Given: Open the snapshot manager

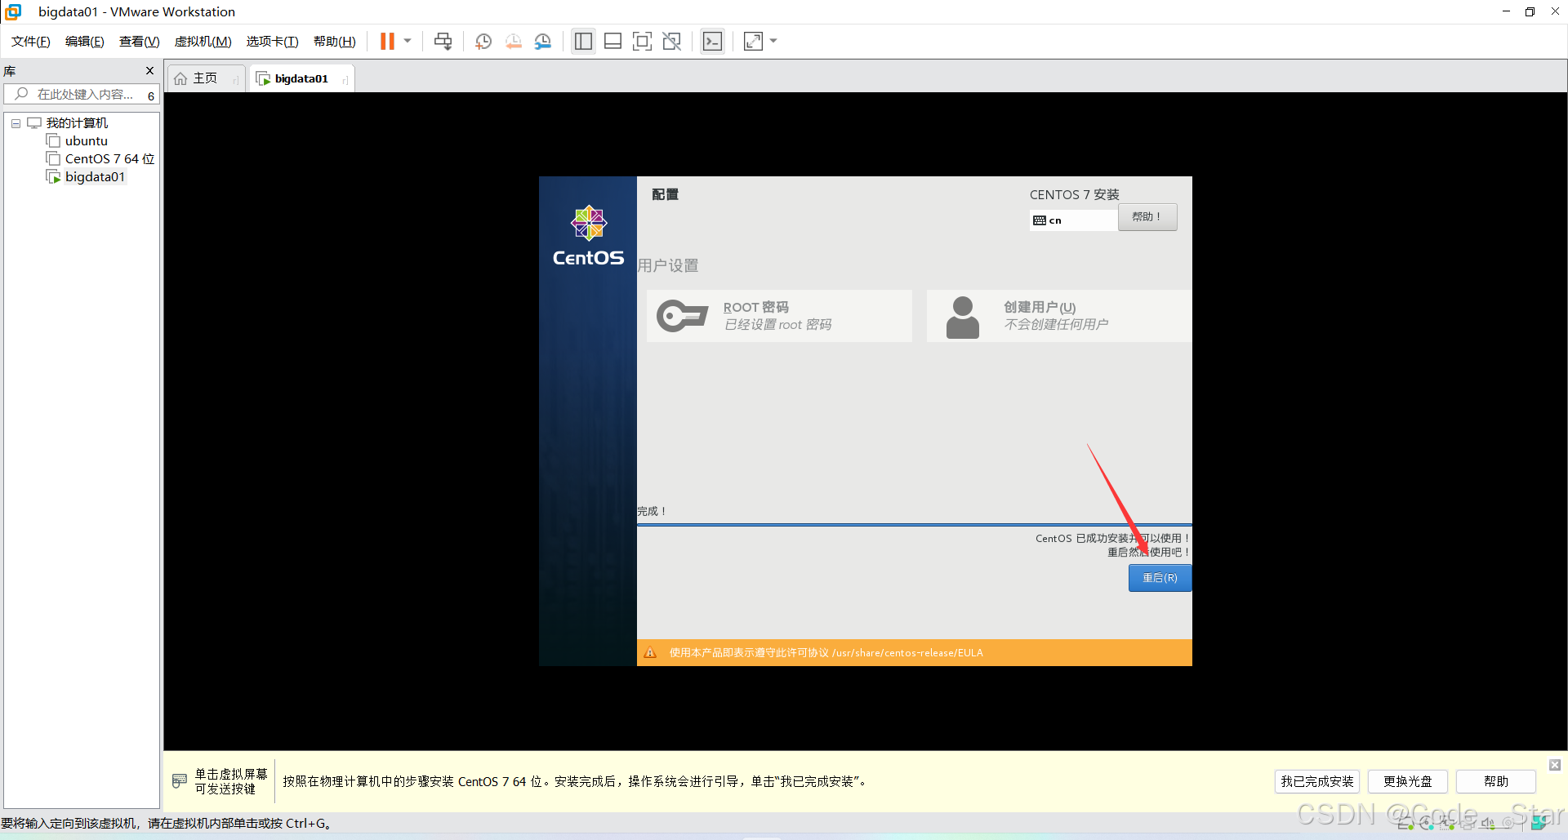Looking at the screenshot, I should click(x=543, y=42).
